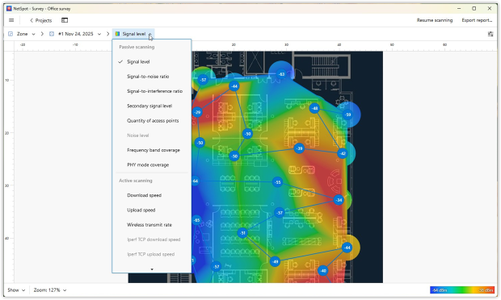Select the -44 measurement point near top

[x=234, y=86]
